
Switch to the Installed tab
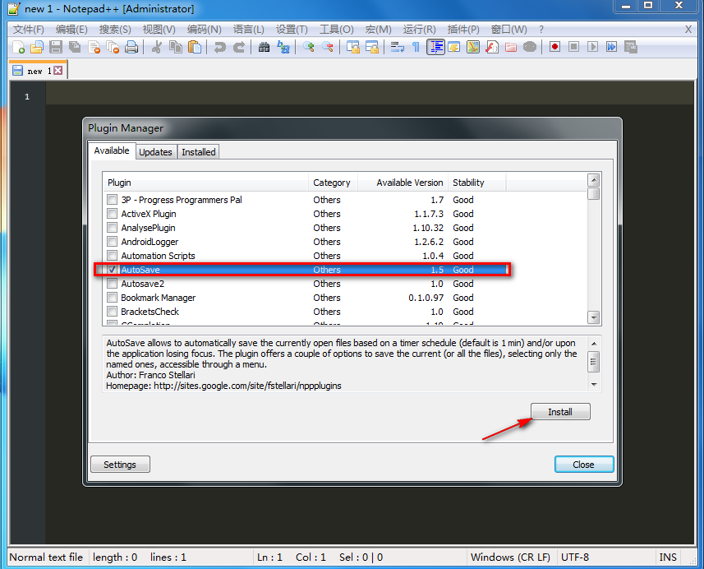[199, 152]
